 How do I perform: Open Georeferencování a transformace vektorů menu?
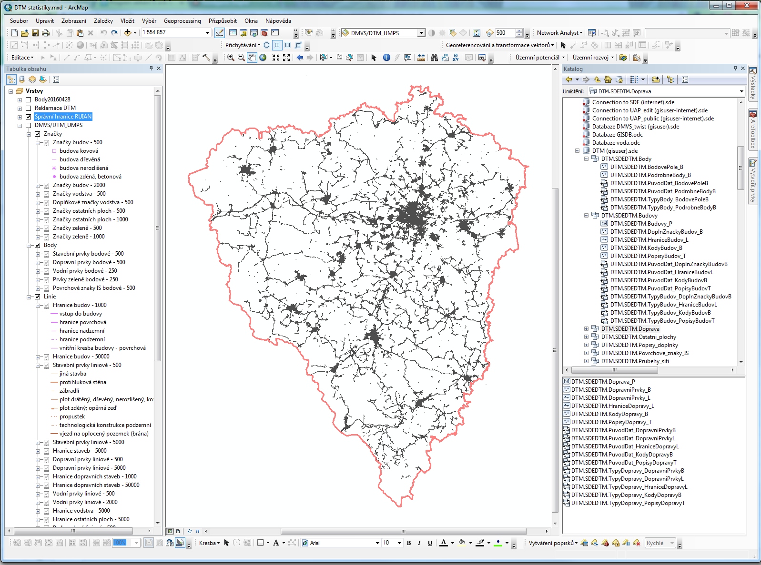[x=500, y=45]
